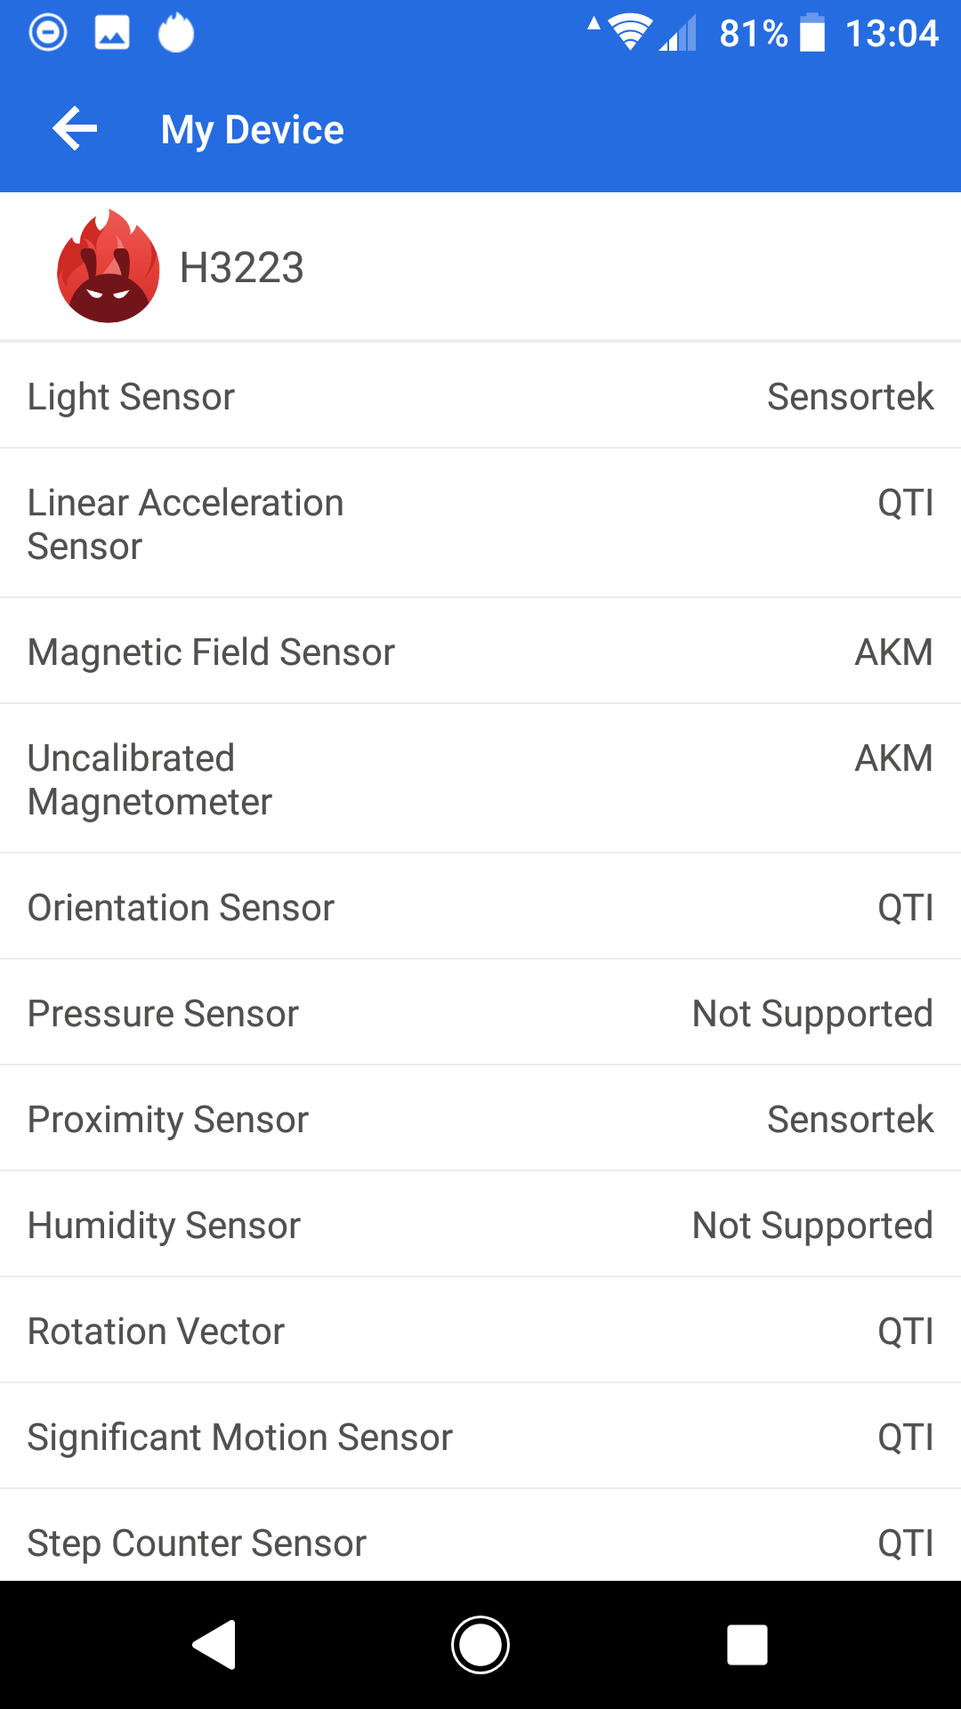
Task: Select the Linear Acceleration Sensor row
Action: (480, 524)
